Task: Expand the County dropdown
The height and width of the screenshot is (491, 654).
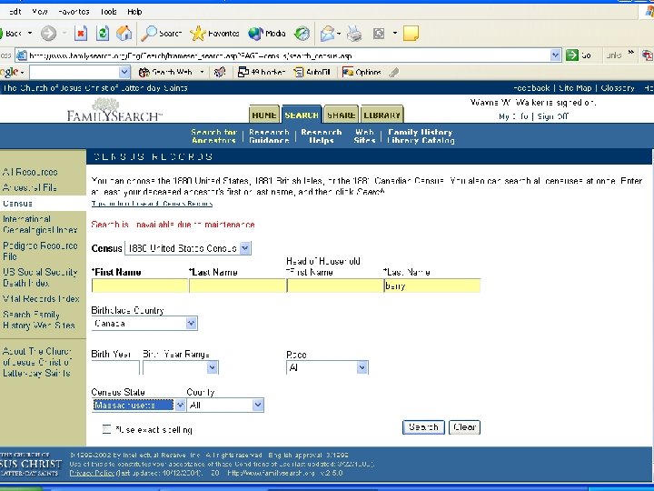Action: [x=258, y=405]
